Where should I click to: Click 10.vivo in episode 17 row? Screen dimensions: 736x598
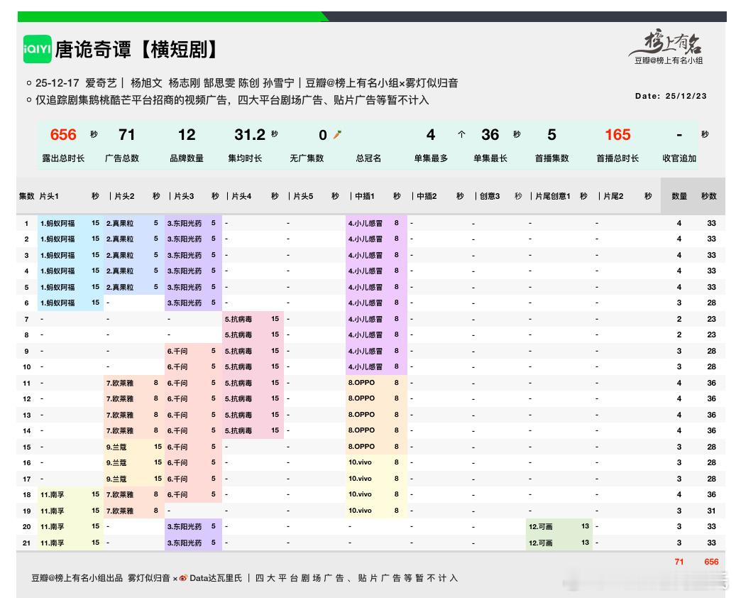[360, 478]
